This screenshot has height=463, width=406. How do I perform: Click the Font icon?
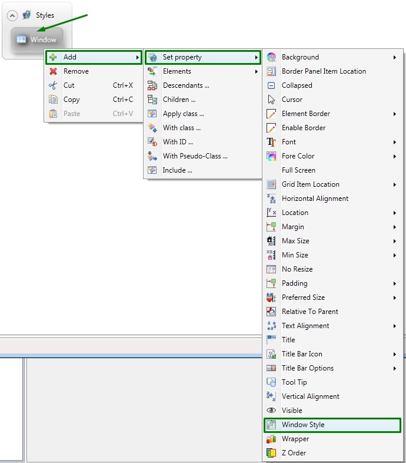(271, 142)
